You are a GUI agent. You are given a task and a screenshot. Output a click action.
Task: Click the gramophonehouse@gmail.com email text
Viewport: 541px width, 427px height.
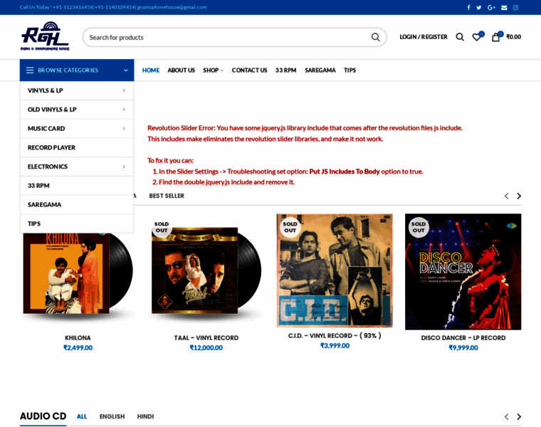tap(172, 7)
